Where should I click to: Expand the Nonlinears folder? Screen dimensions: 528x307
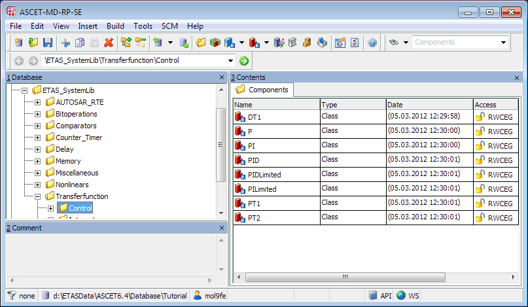pyautogui.click(x=37, y=185)
